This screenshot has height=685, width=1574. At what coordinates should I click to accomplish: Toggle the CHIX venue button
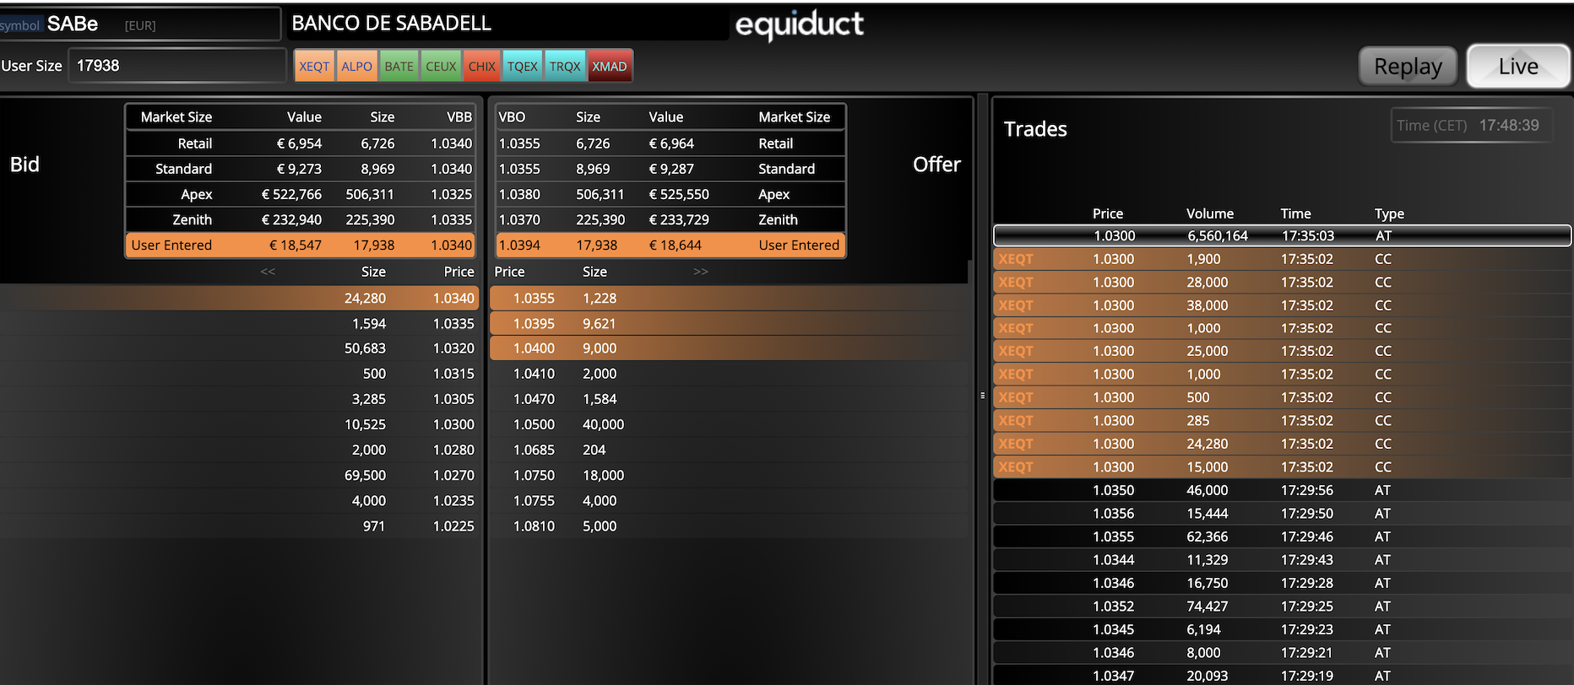[x=482, y=66]
